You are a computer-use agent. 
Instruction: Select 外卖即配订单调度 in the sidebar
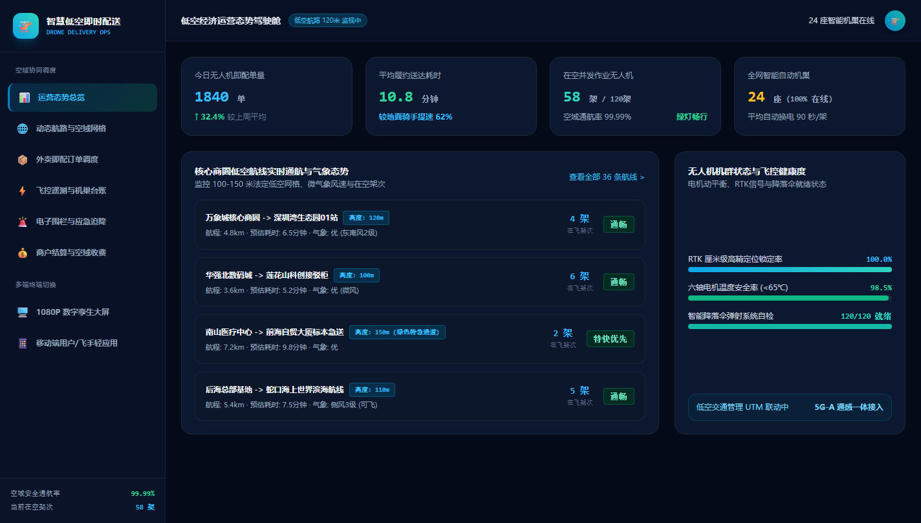(x=82, y=160)
